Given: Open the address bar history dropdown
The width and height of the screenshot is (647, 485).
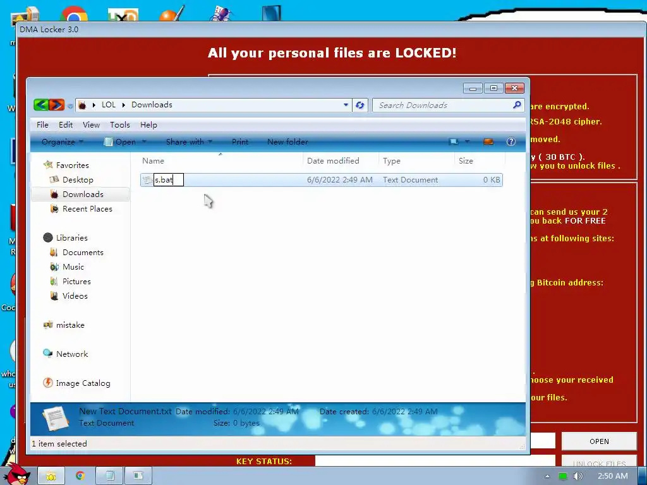Looking at the screenshot, I should click(346, 105).
